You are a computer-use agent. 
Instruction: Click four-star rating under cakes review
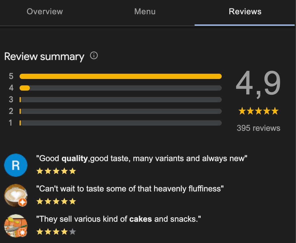coord(56,232)
